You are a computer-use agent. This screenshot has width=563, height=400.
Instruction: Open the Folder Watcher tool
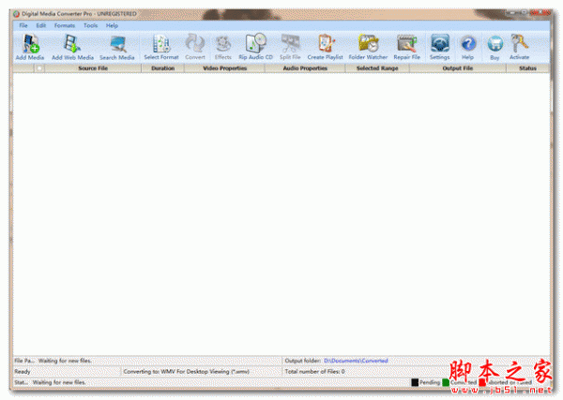click(368, 47)
